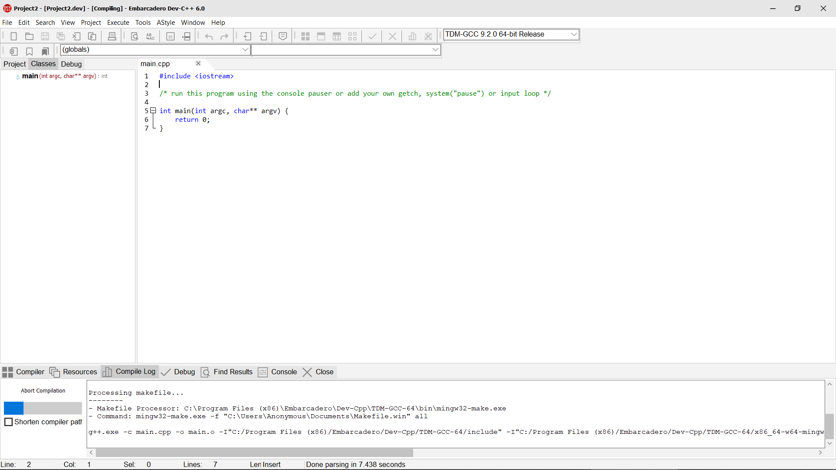Viewport: 836px width, 470px height.
Task: Open the Window menu
Action: pyautogui.click(x=193, y=23)
